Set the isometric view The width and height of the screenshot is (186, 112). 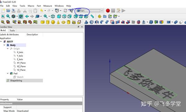pyautogui.click(x=53, y=16)
